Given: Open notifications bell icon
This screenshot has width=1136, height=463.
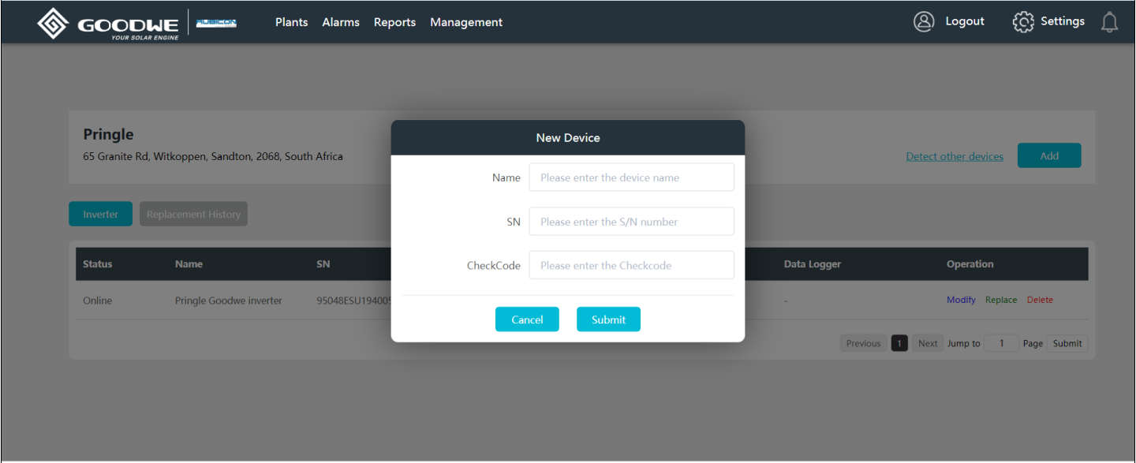Looking at the screenshot, I should coord(1109,23).
